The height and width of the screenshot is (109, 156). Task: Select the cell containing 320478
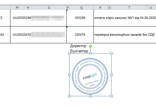click(80, 35)
